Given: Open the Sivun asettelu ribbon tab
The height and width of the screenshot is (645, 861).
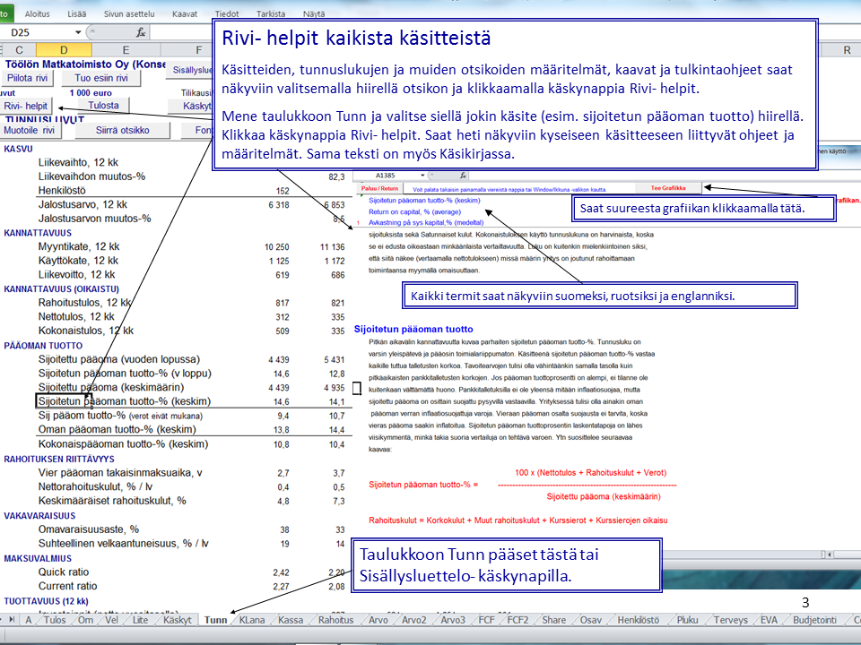Looking at the screenshot, I should point(129,13).
